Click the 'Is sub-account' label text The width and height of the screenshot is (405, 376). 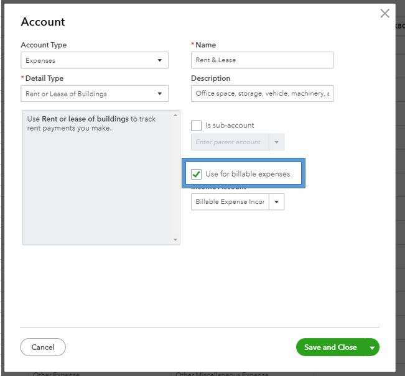(230, 126)
